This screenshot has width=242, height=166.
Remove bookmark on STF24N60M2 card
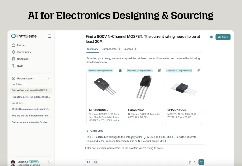pyautogui.click(x=120, y=71)
